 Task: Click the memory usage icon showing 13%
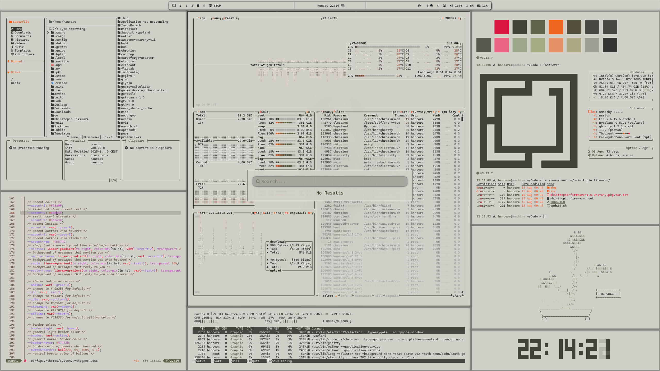(479, 6)
